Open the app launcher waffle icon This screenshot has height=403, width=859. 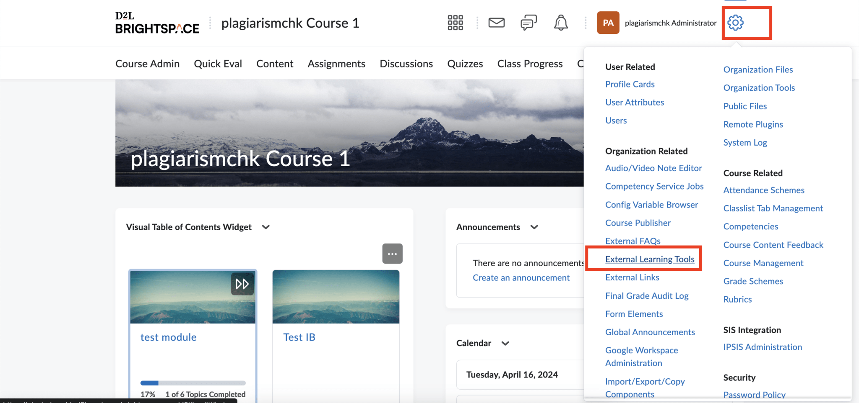click(455, 23)
